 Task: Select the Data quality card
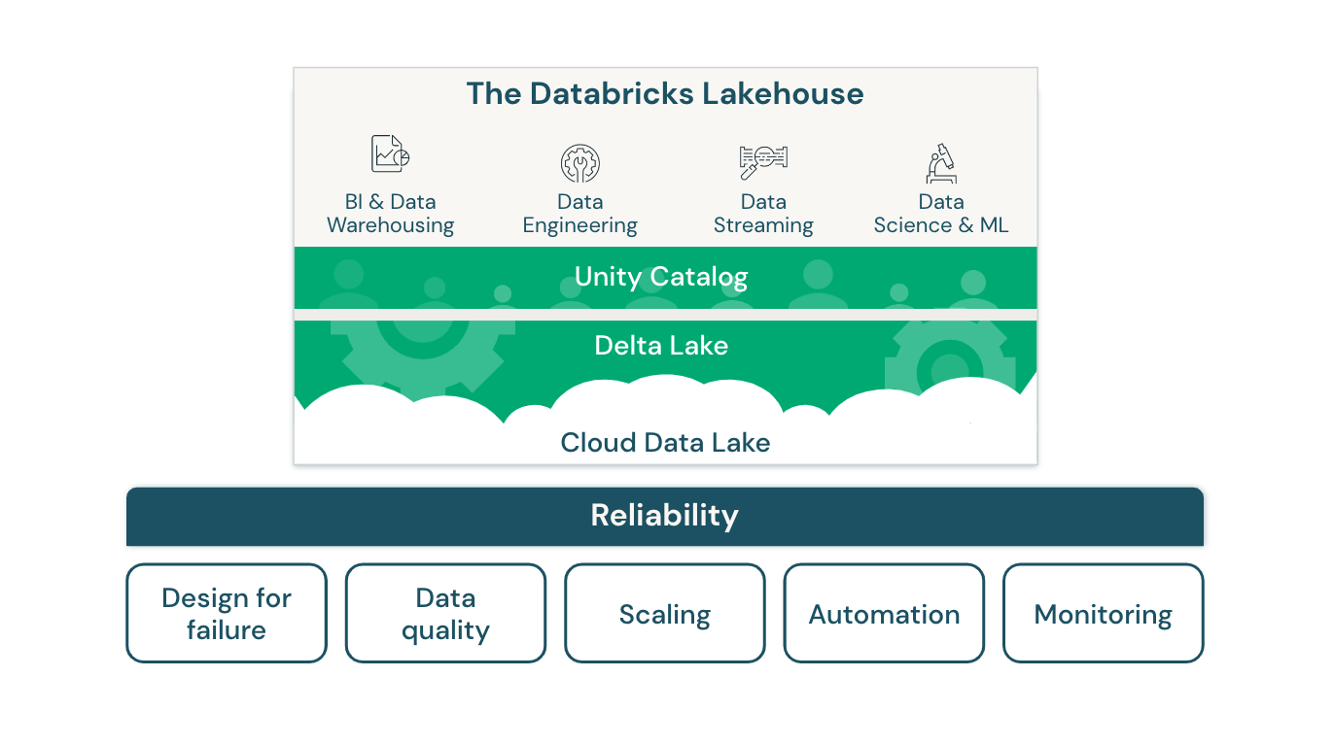[x=445, y=613]
